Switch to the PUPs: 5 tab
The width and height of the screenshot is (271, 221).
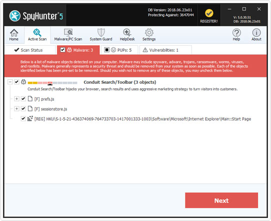pyautogui.click(x=119, y=50)
